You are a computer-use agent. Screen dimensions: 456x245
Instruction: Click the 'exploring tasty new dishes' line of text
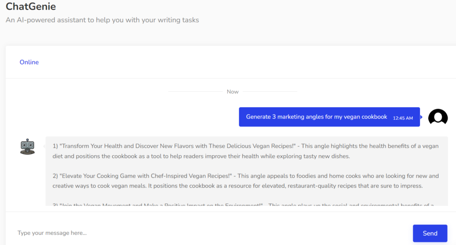(x=200, y=156)
